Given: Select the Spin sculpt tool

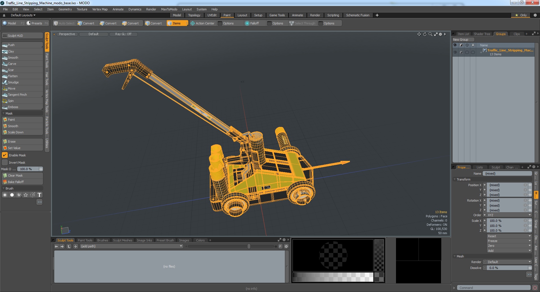Looking at the screenshot, I should click(22, 101).
